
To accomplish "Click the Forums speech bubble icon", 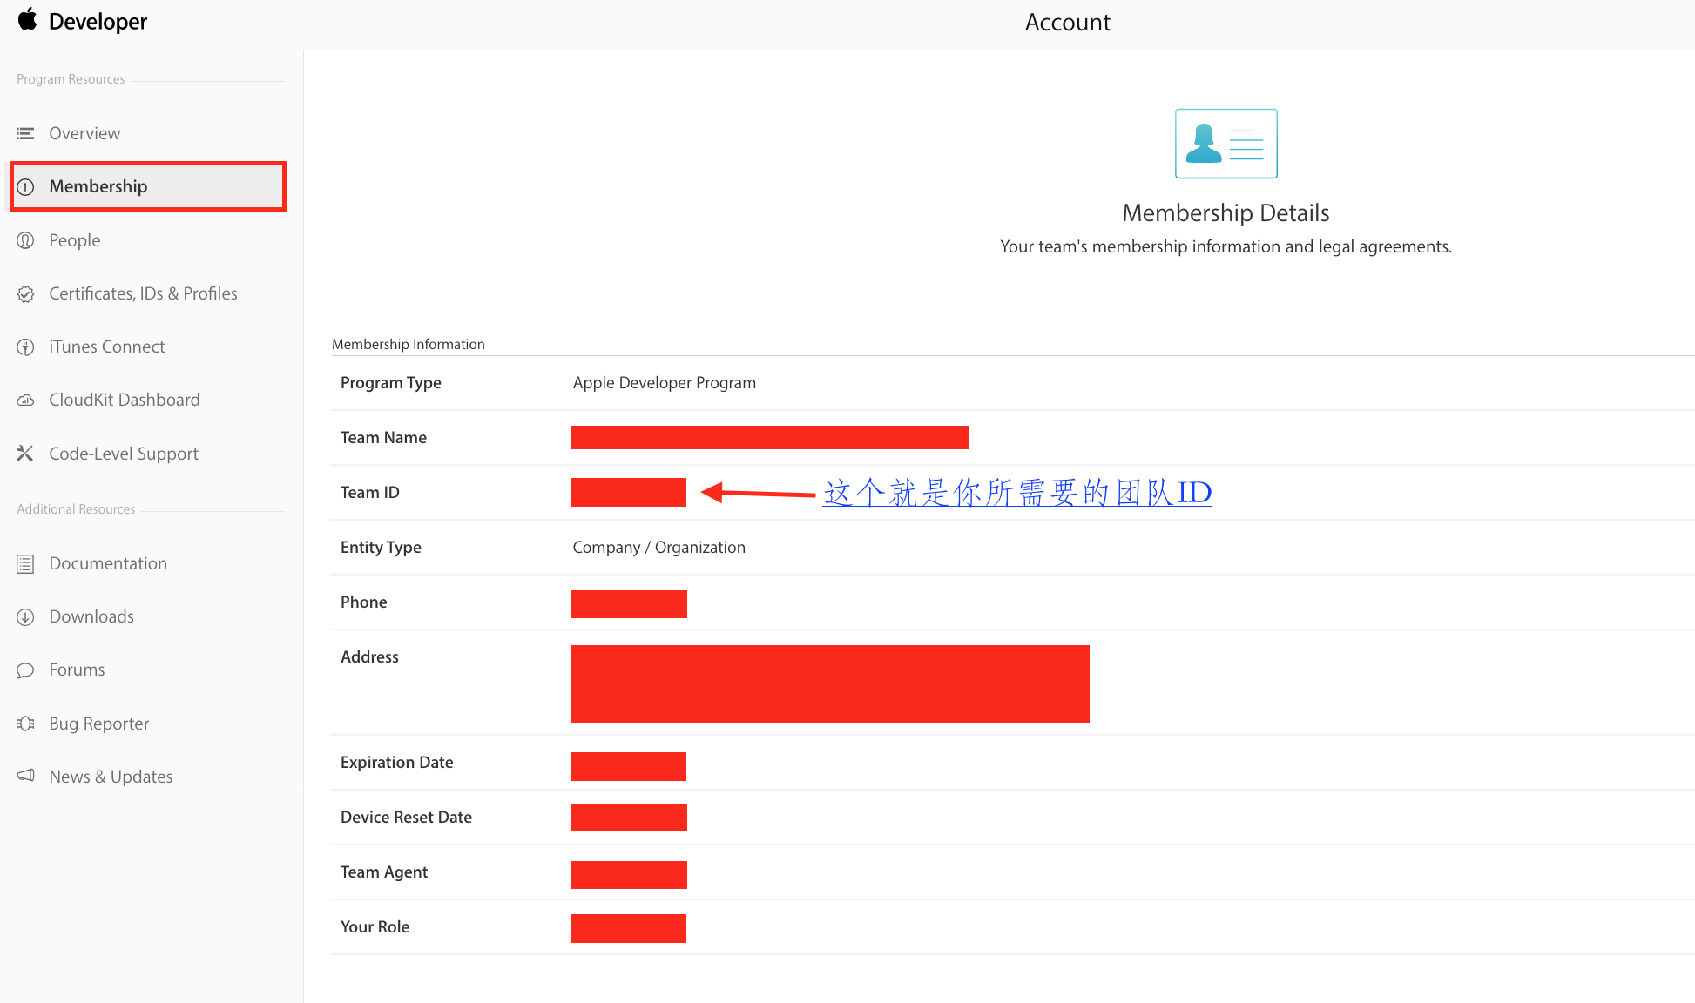I will [x=25, y=670].
